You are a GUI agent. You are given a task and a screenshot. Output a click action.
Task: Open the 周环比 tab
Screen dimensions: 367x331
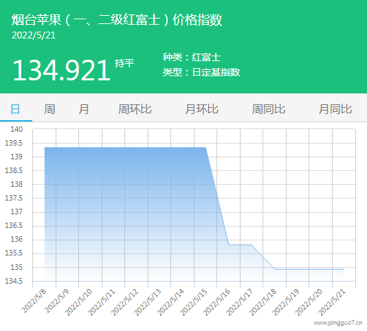pos(135,109)
